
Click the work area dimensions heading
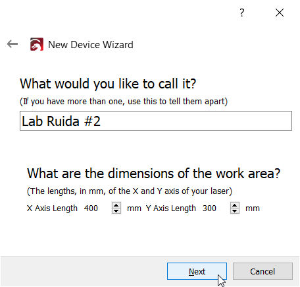[x=153, y=174]
